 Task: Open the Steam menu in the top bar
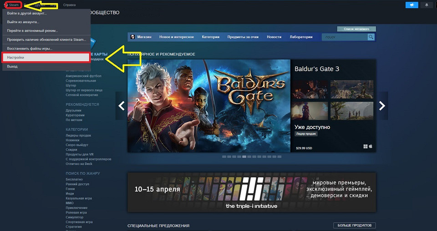(x=14, y=5)
